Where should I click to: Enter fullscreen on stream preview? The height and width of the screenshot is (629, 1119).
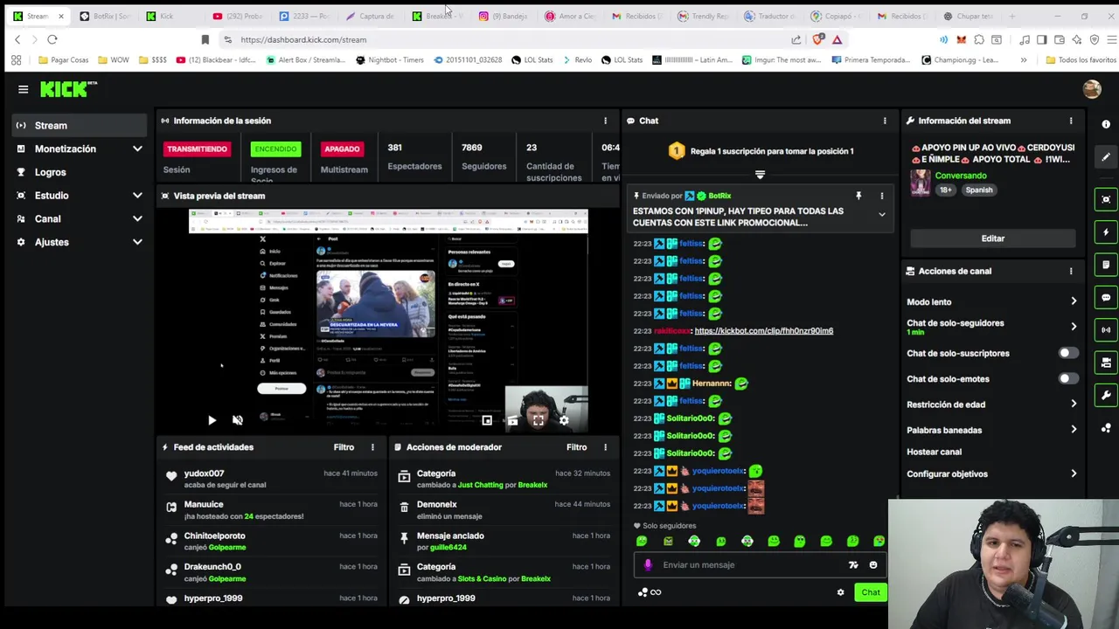pyautogui.click(x=539, y=420)
